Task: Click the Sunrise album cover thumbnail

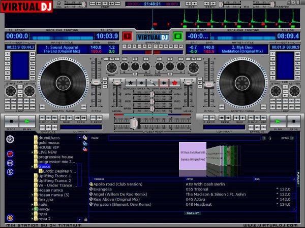Action: pyautogui.click(x=193, y=156)
